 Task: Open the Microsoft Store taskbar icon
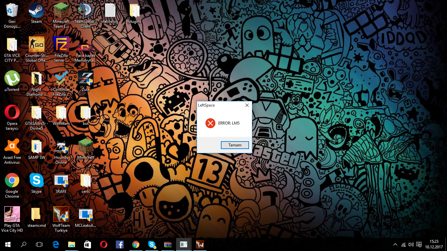tap(88, 244)
